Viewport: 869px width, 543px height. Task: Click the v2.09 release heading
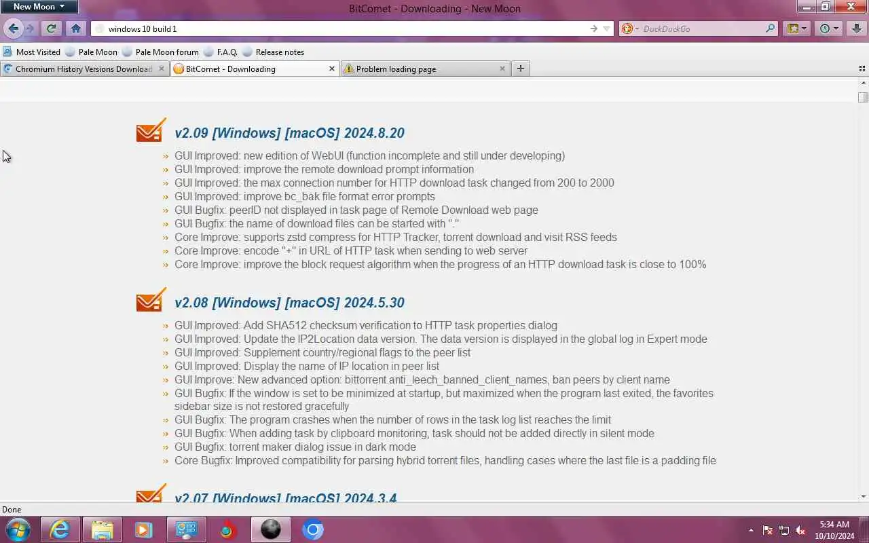pos(289,133)
